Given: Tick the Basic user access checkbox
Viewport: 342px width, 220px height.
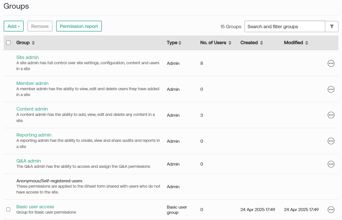Looking at the screenshot, I should pos(8,209).
